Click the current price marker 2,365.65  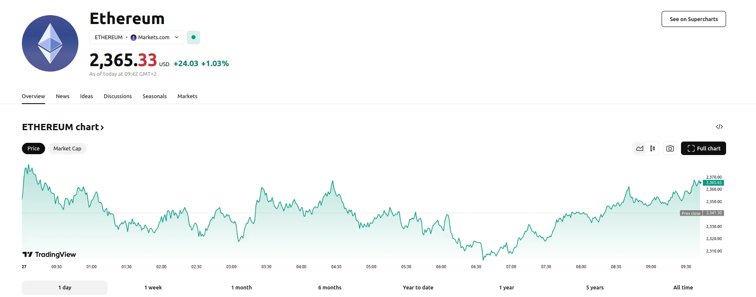point(713,183)
